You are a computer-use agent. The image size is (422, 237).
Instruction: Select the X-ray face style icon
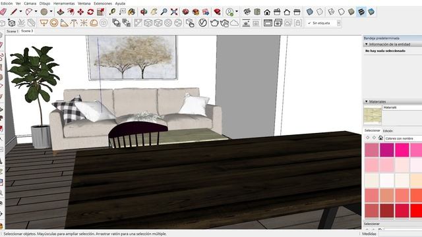[x=310, y=12]
